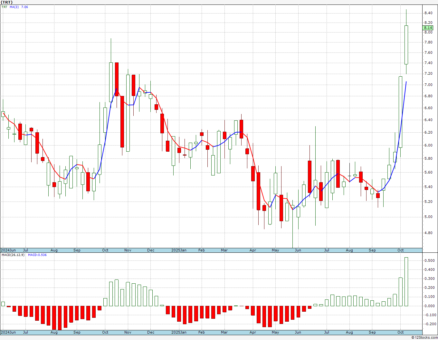This screenshot has height=340, width=438.
Task: Click the 6.40 price axis label
Action: coord(428,120)
